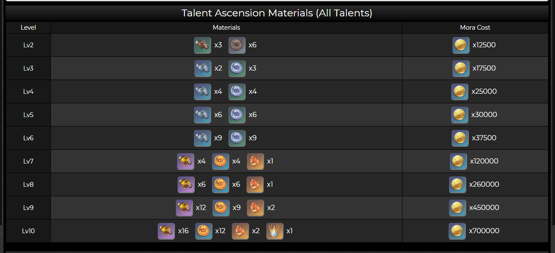Click the Talent Ascension Materials title bar
The height and width of the screenshot is (253, 555).
tap(277, 13)
